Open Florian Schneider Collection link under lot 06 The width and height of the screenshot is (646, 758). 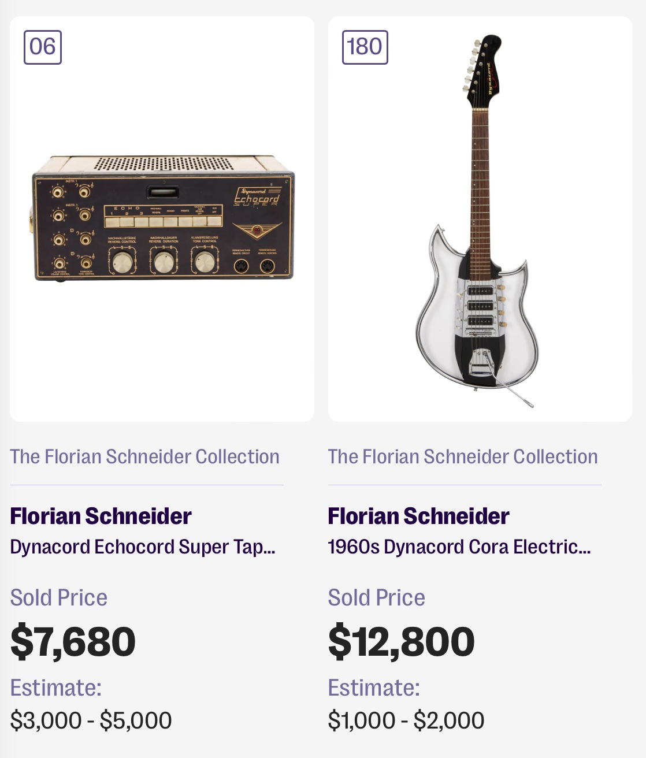(144, 456)
